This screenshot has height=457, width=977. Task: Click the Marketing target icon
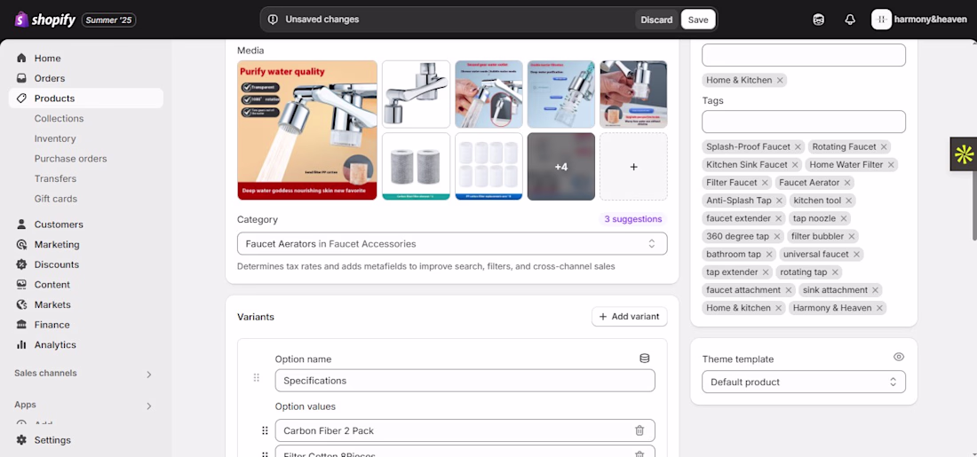[22, 244]
